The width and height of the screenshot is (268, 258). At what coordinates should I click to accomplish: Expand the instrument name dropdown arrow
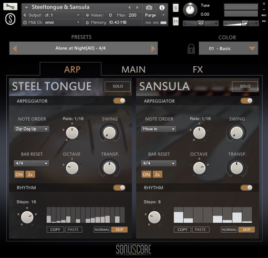26,8
